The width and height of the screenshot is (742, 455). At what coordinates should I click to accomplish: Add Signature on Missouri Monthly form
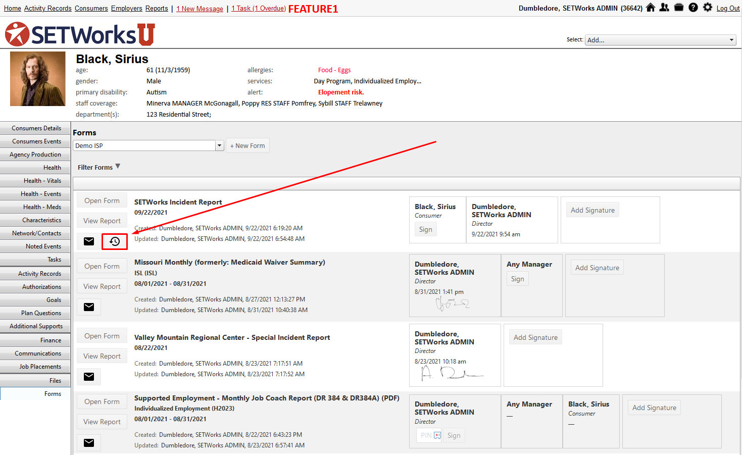[598, 268]
